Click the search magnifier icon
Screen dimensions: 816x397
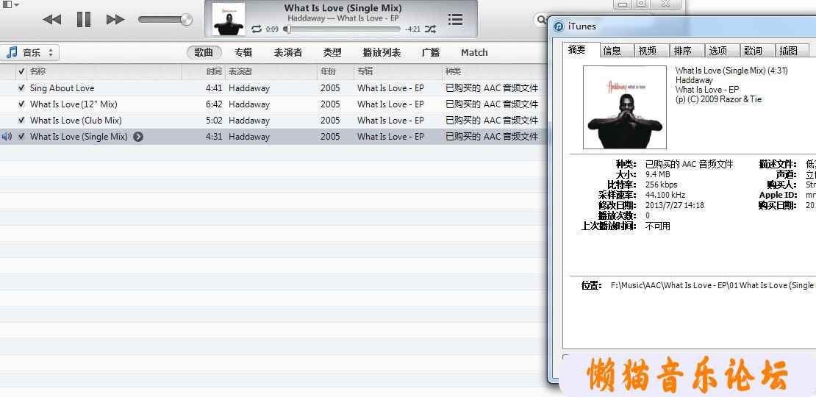point(541,20)
